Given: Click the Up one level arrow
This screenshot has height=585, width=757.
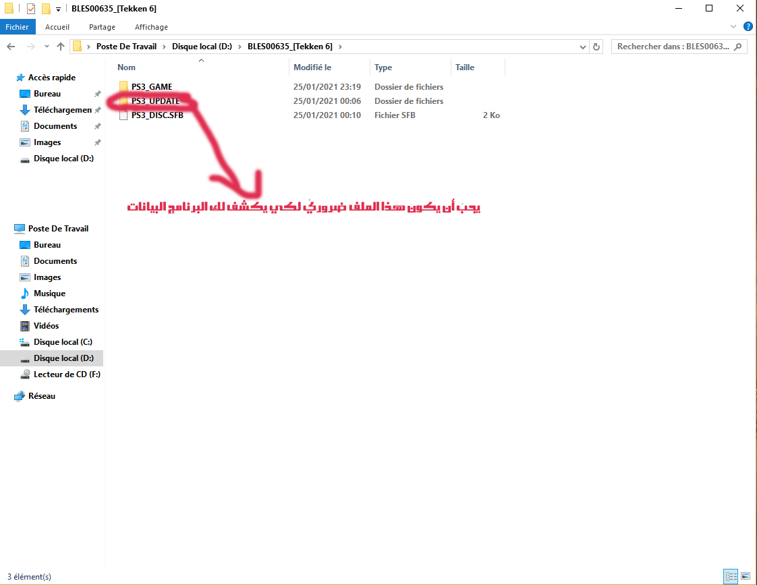Looking at the screenshot, I should coord(61,47).
